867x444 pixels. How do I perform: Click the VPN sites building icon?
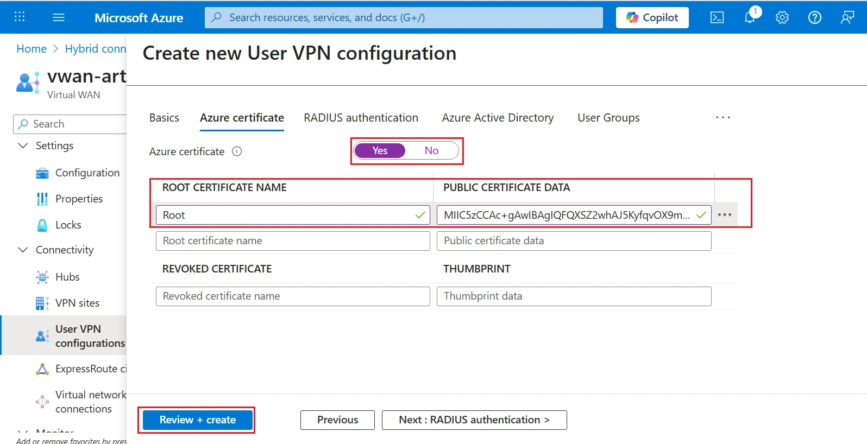(42, 303)
